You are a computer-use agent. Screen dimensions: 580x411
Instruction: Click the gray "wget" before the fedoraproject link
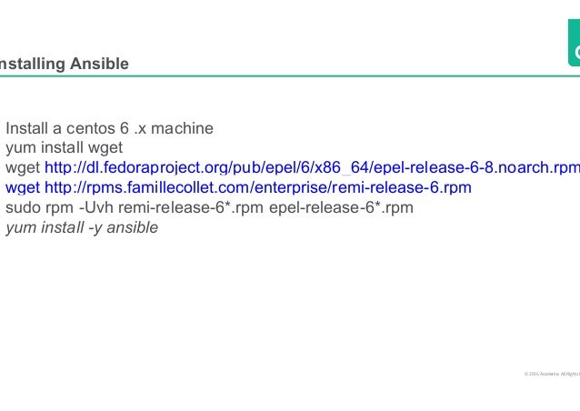point(23,168)
